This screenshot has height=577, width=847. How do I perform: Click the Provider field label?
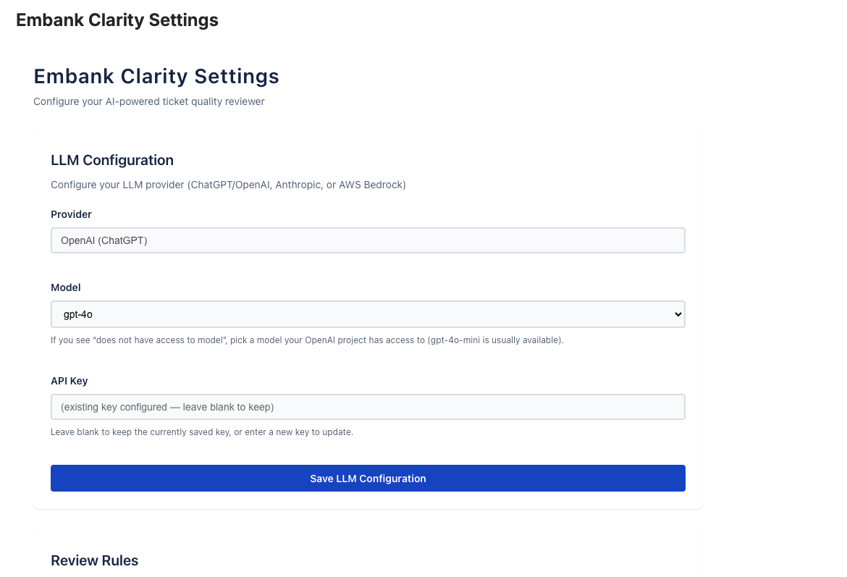71,214
